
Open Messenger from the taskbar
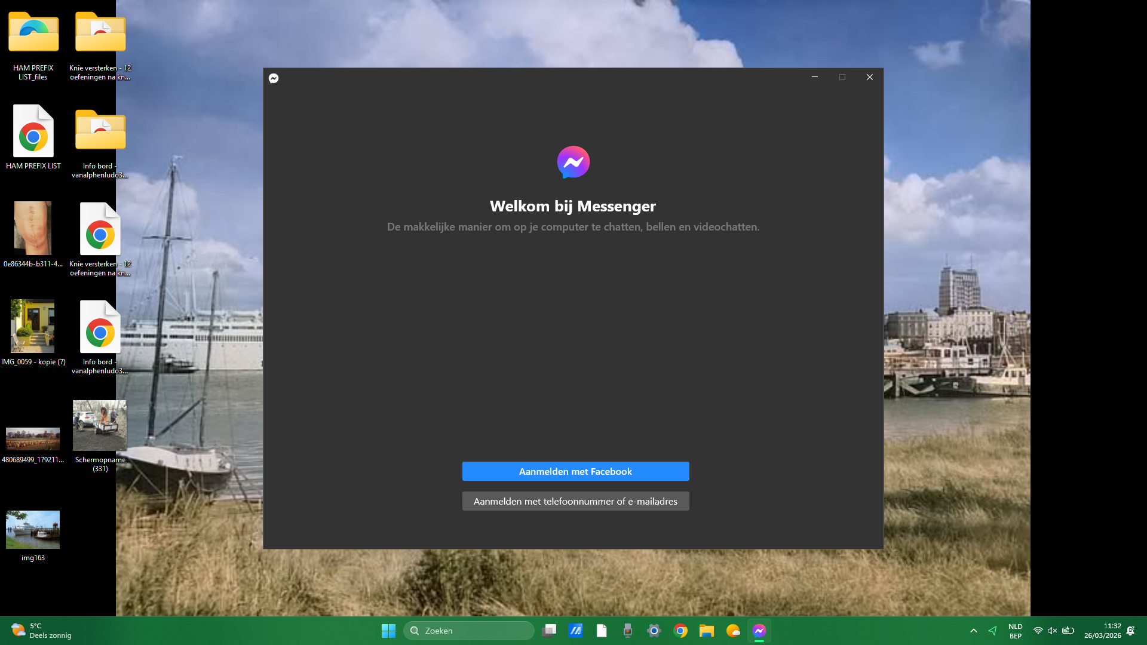click(x=759, y=631)
